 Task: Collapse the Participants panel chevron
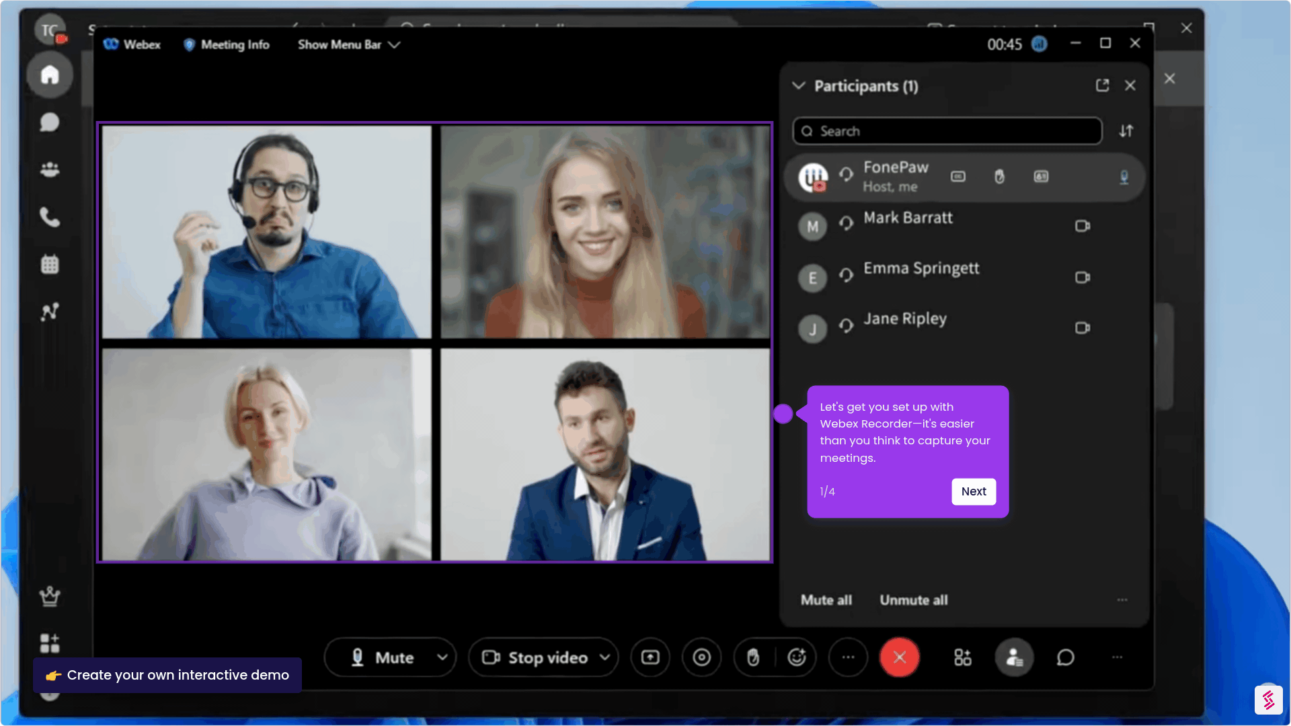(x=799, y=86)
